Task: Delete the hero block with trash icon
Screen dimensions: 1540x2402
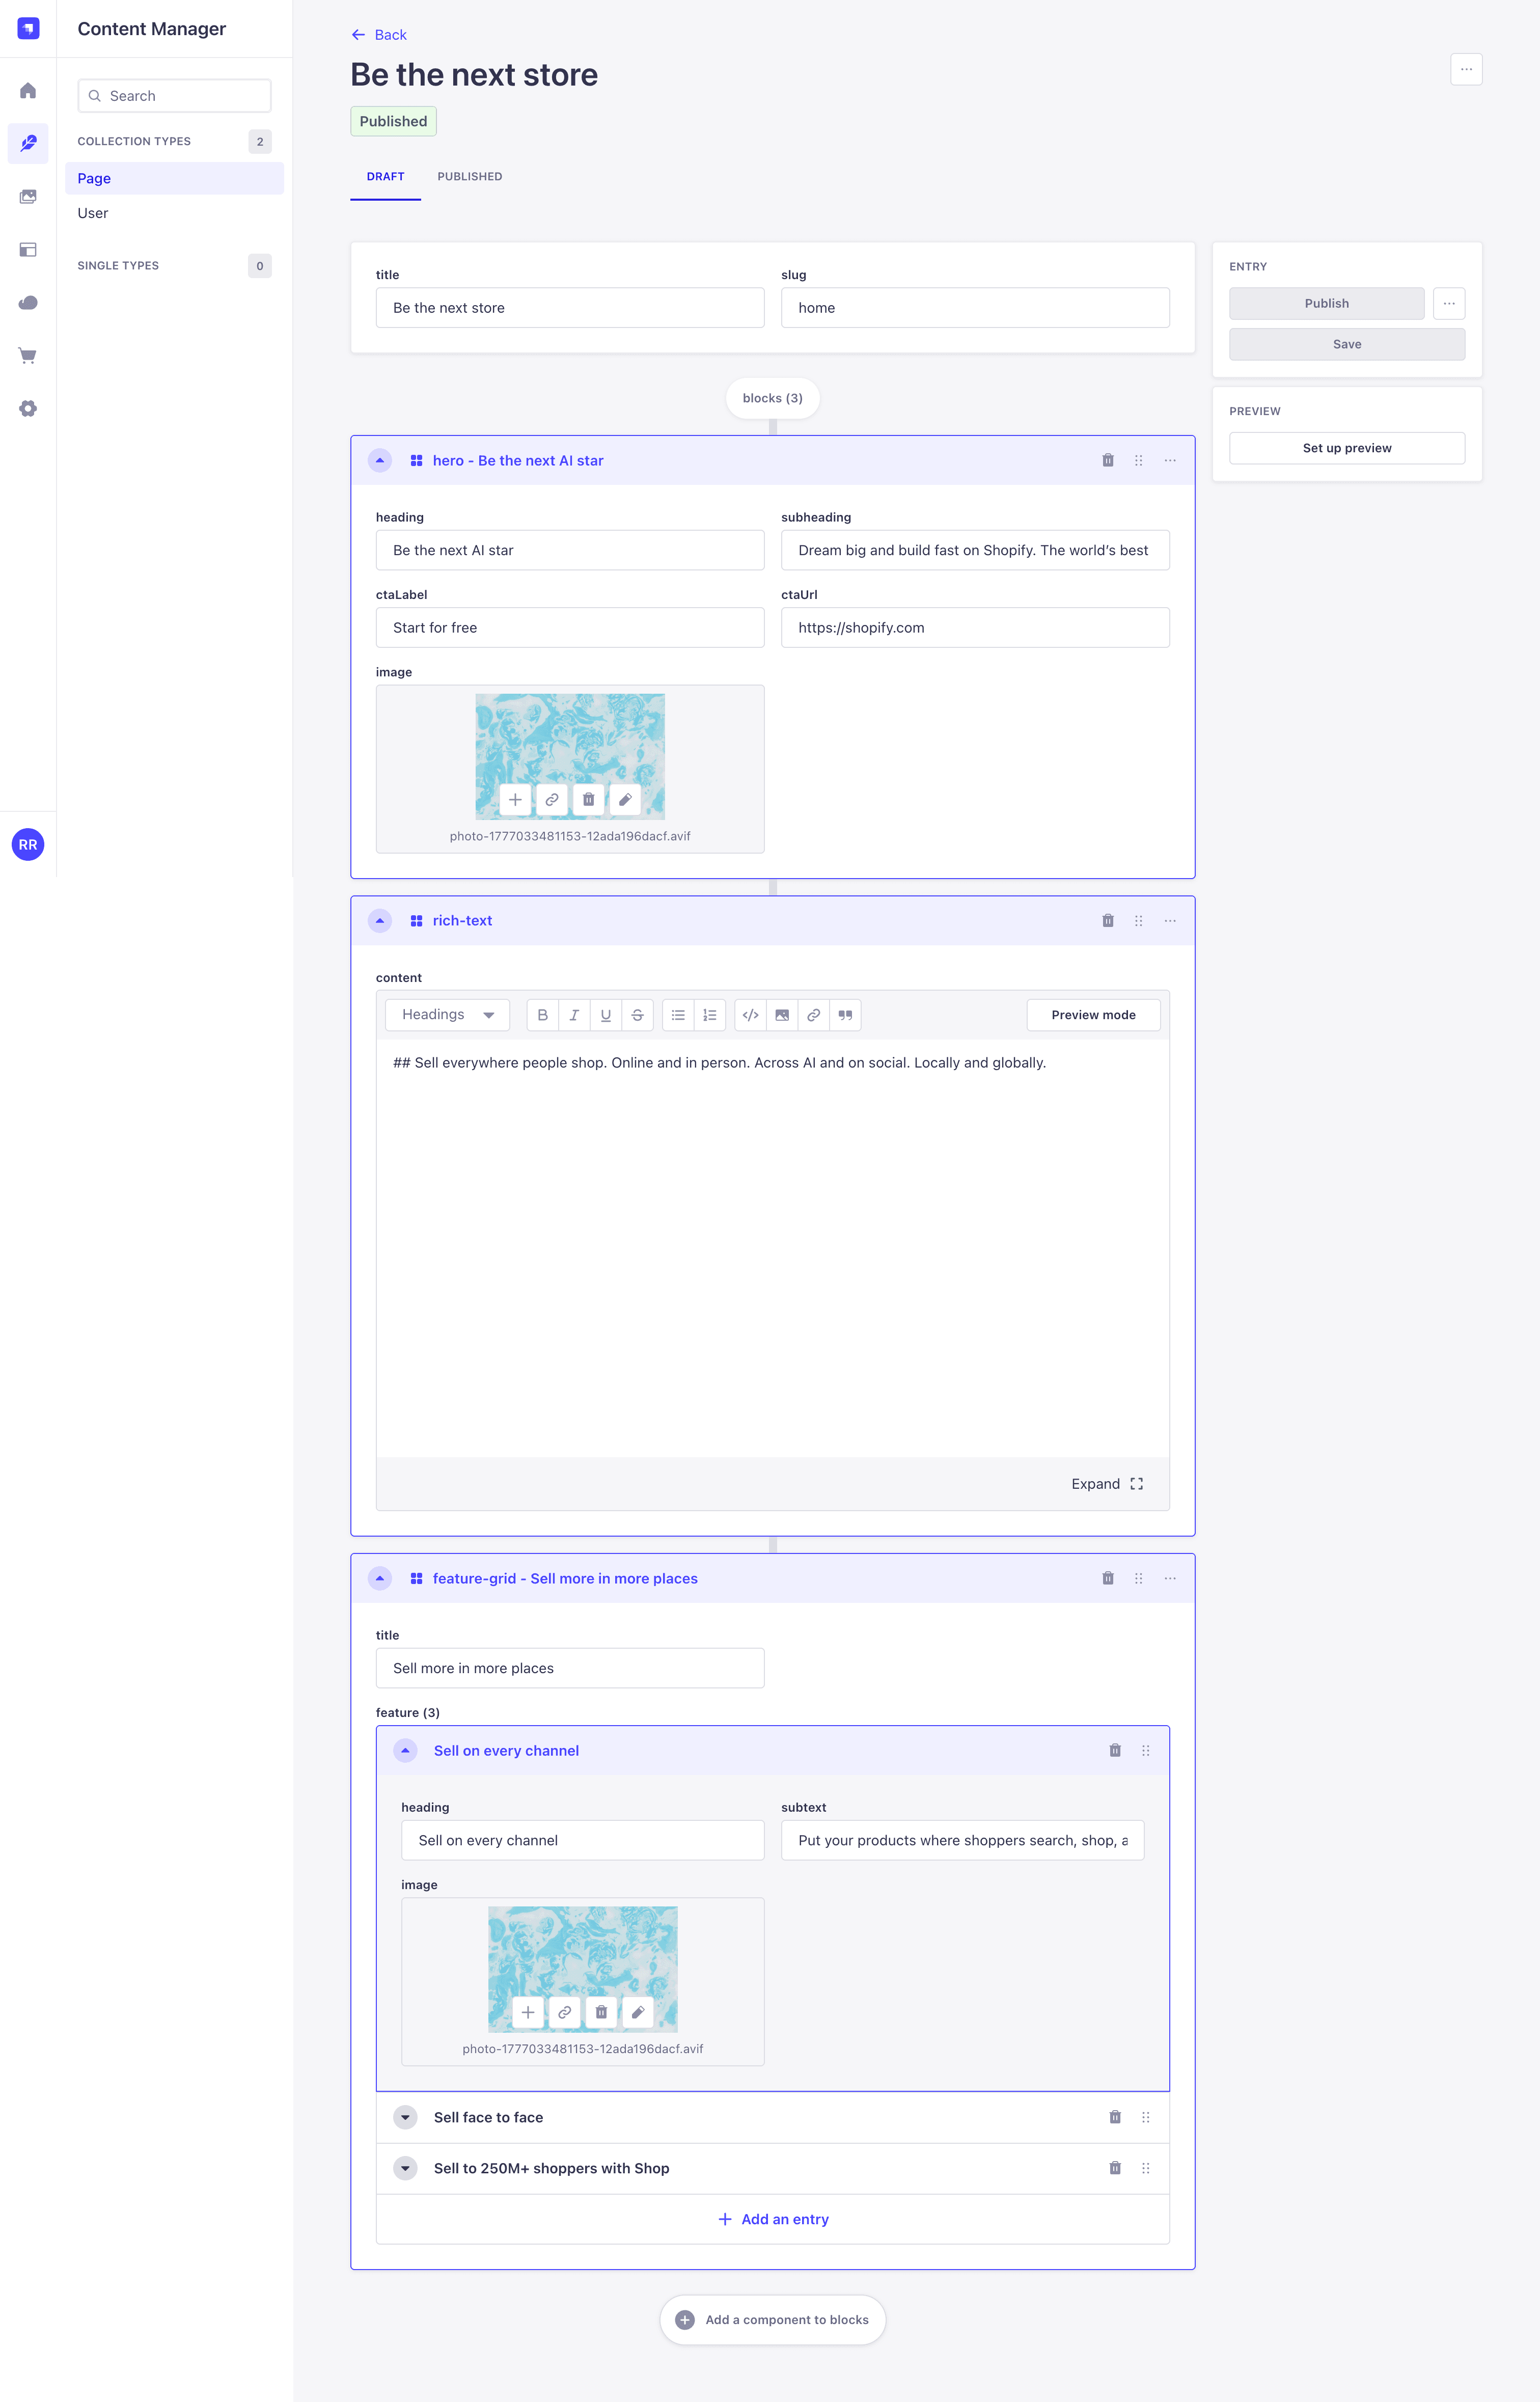Action: coord(1108,461)
